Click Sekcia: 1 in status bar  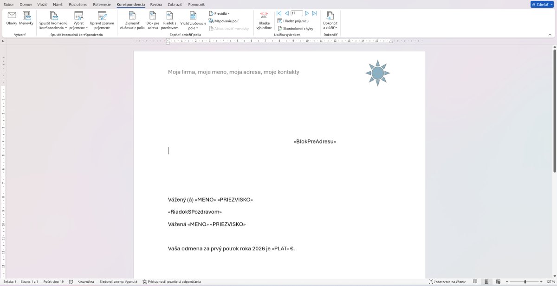point(10,281)
